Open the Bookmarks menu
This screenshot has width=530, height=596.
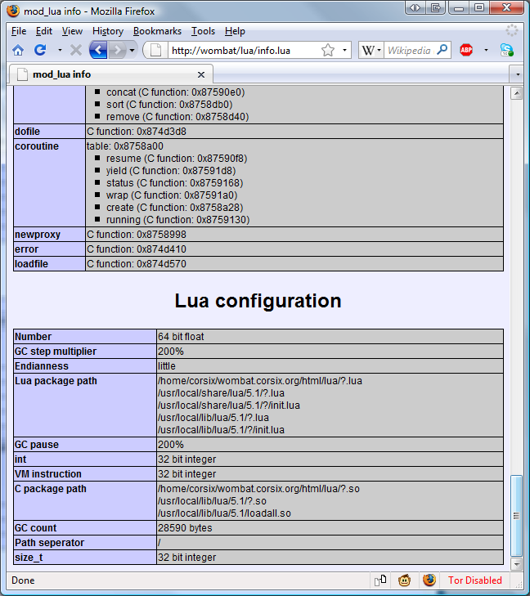[157, 31]
